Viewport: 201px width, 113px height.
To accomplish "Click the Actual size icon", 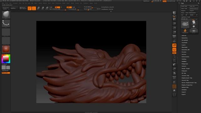I will [x=174, y=28].
